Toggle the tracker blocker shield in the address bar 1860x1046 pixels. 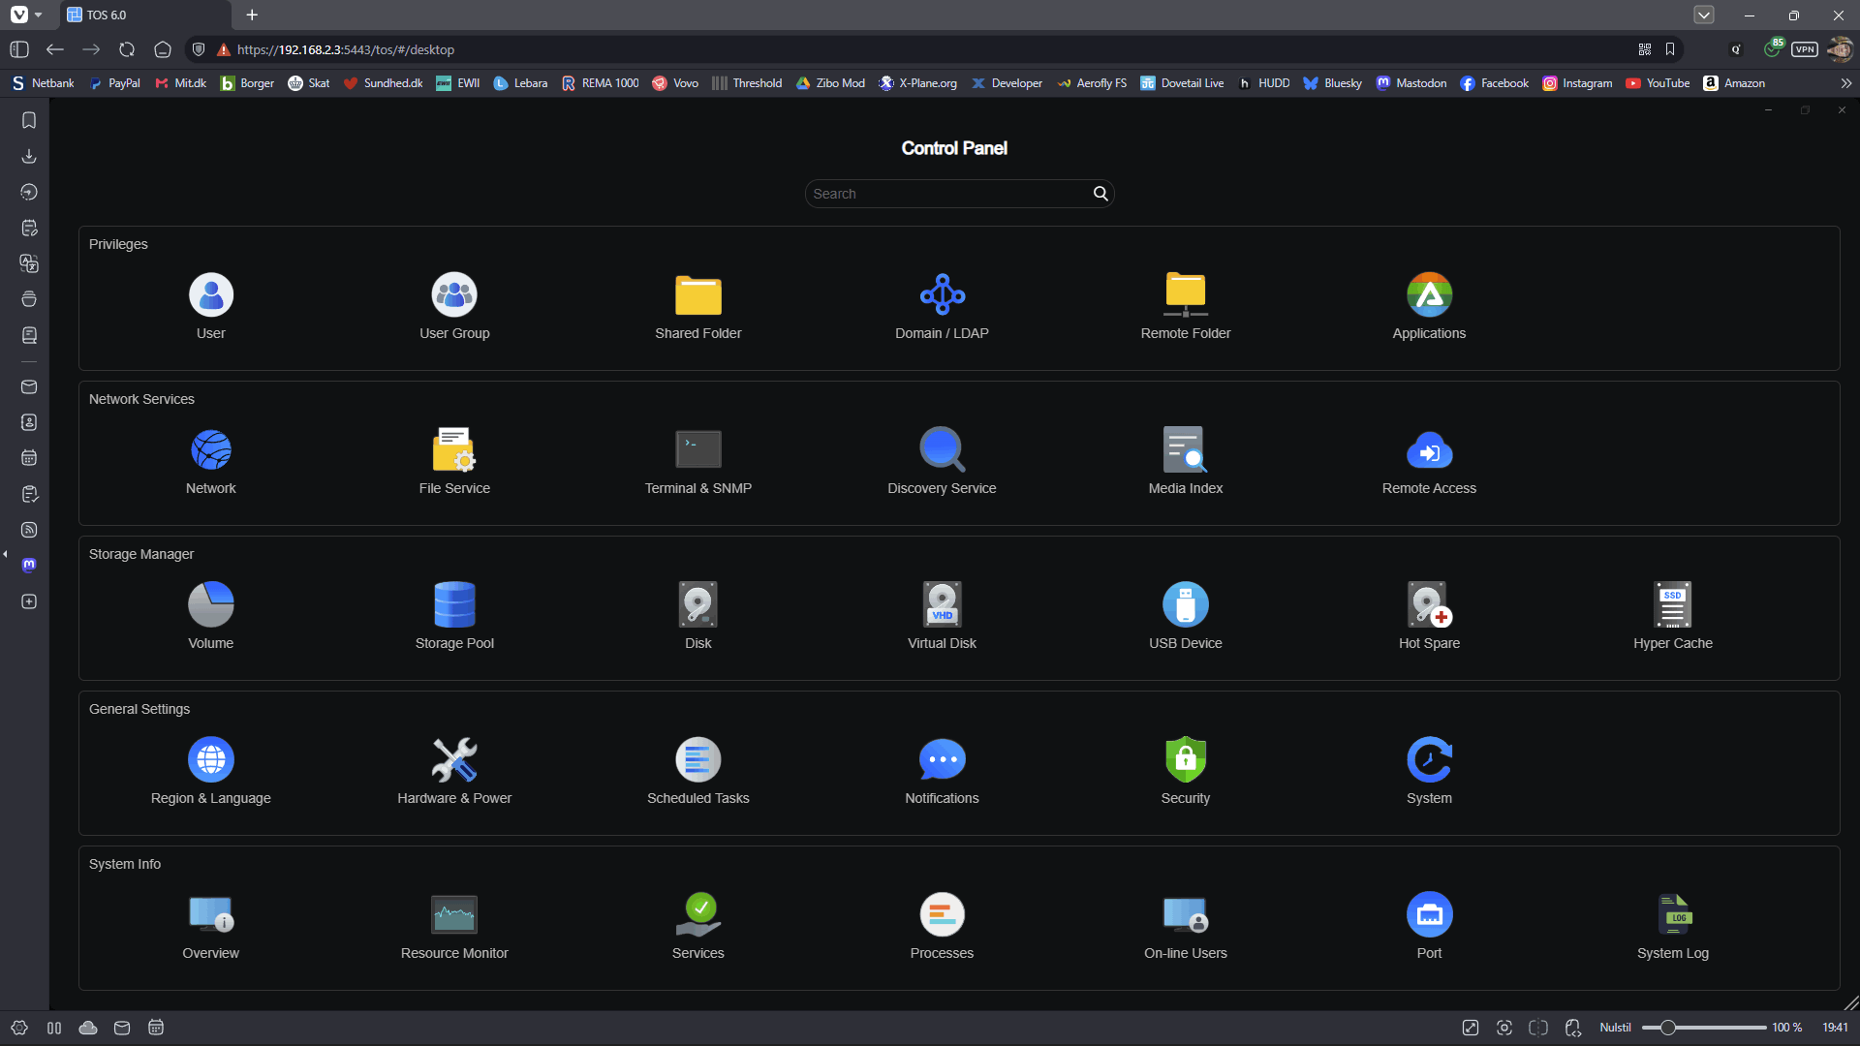point(198,49)
